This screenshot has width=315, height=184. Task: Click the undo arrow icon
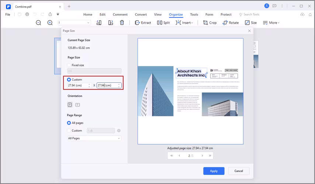pyautogui.click(x=35, y=14)
